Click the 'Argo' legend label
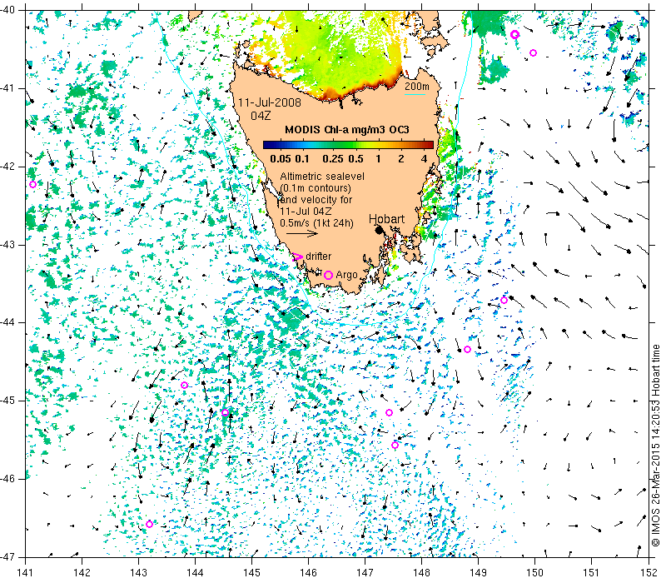This screenshot has width=666, height=583. tap(346, 275)
